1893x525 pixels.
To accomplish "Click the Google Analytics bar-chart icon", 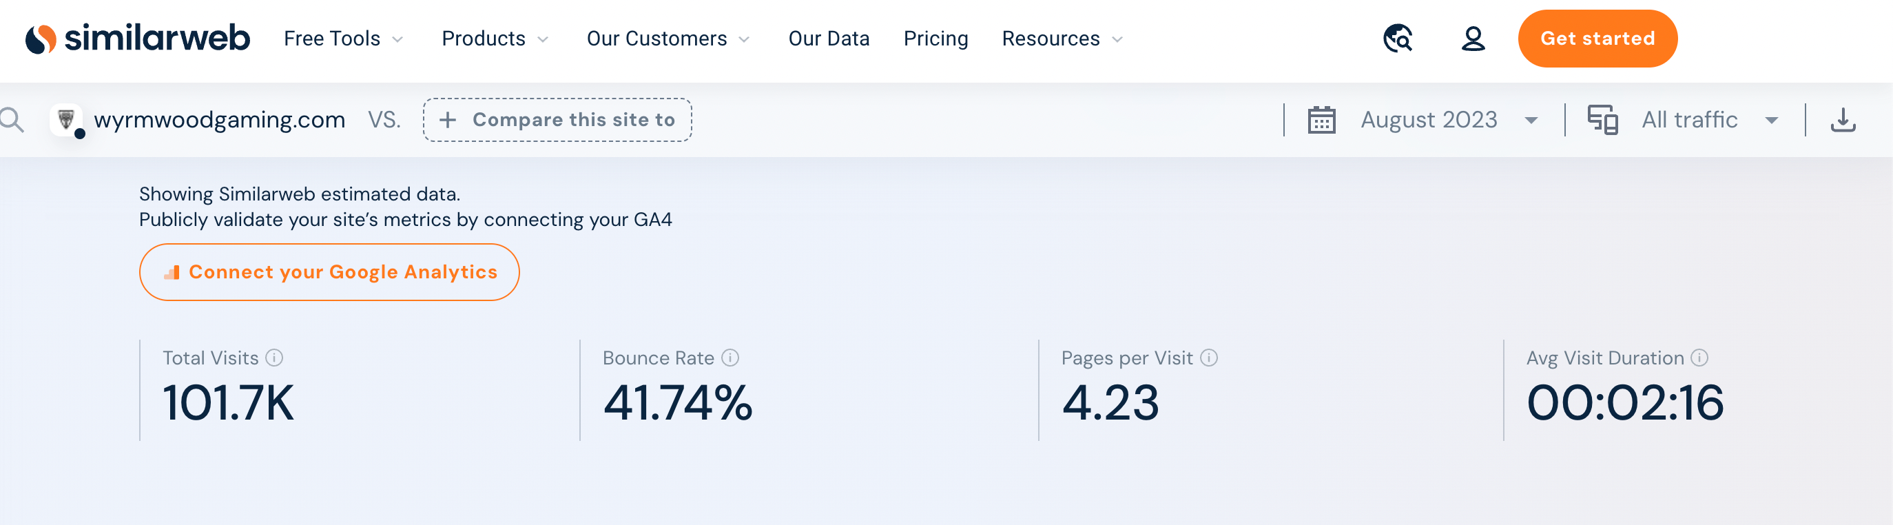I will click(172, 273).
